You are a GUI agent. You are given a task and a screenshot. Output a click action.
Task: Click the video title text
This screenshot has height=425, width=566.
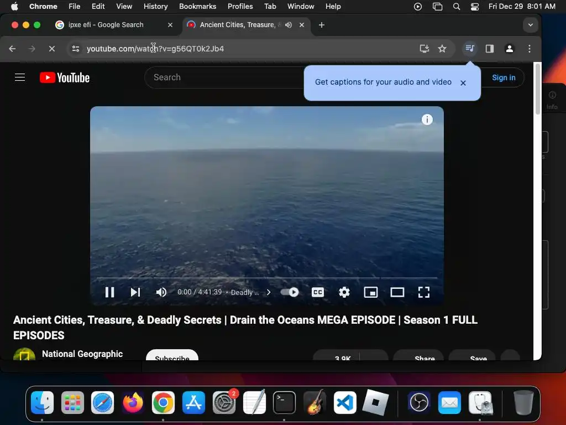click(245, 328)
